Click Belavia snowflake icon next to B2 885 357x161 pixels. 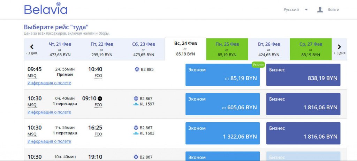[x=137, y=69]
